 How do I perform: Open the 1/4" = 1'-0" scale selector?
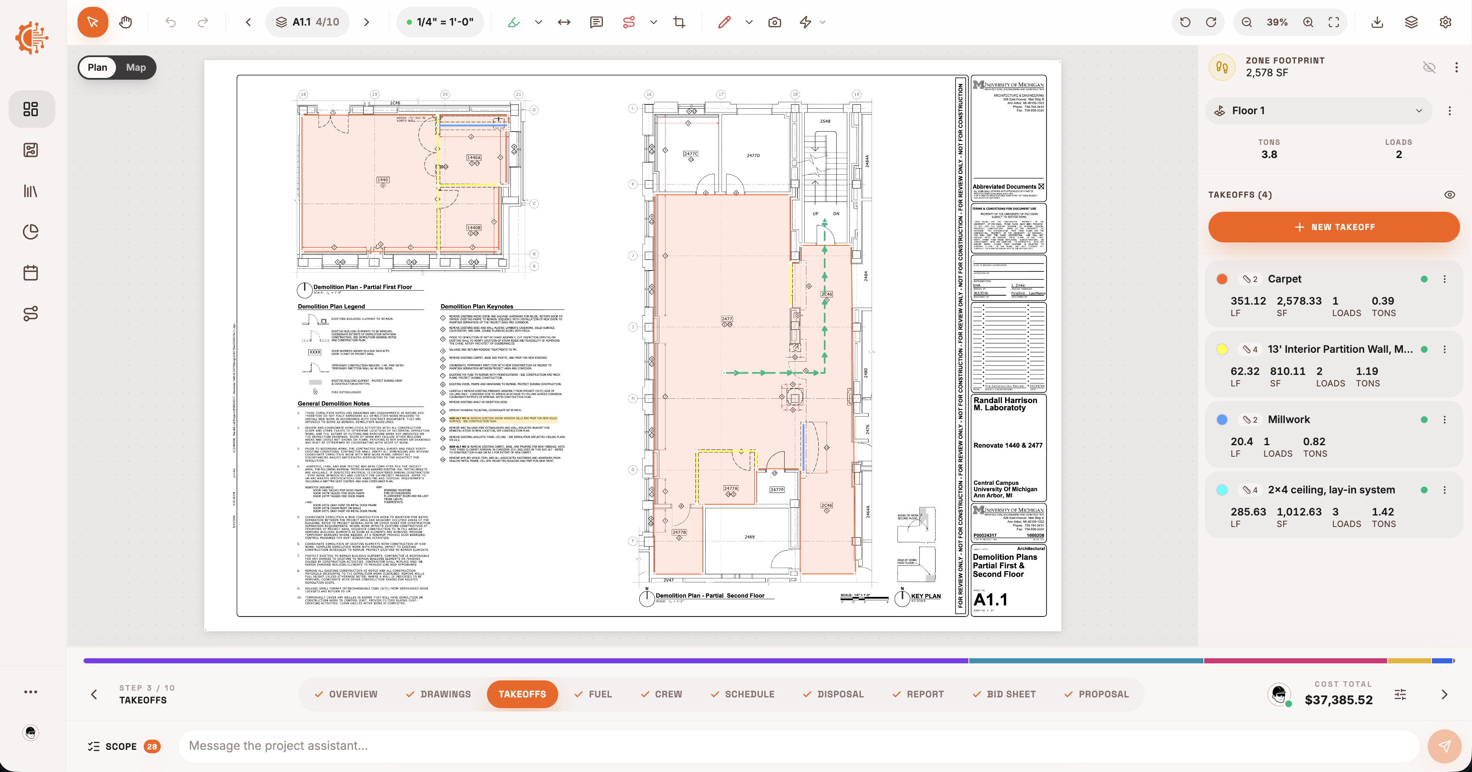[x=440, y=22]
